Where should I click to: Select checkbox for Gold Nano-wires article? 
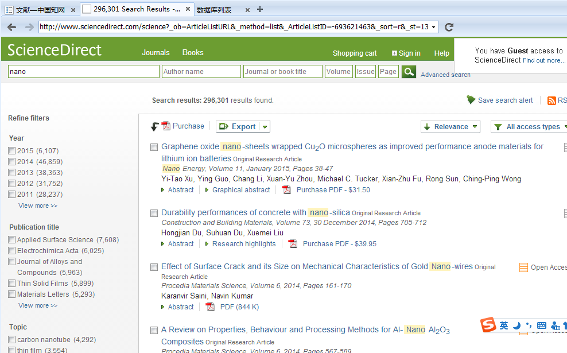(x=154, y=267)
